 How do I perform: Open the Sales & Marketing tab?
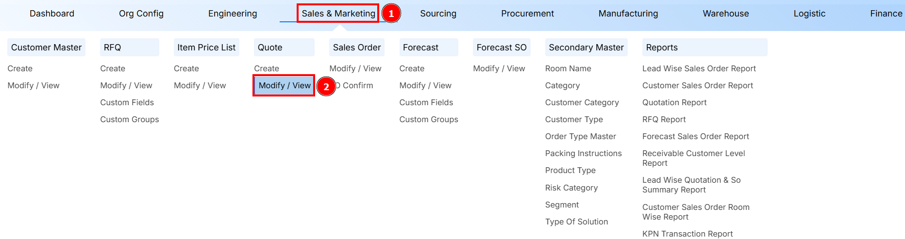(x=338, y=14)
